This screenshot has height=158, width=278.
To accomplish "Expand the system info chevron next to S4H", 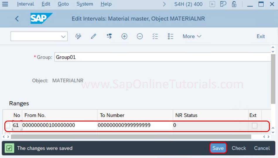I will pyautogui.click(x=164, y=4).
